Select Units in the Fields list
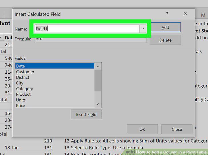This screenshot has width=208, height=155. [x=55, y=100]
